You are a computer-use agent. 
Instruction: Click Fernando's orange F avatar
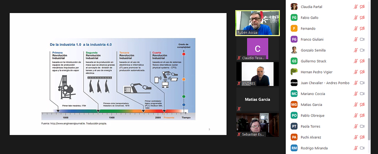(294, 28)
